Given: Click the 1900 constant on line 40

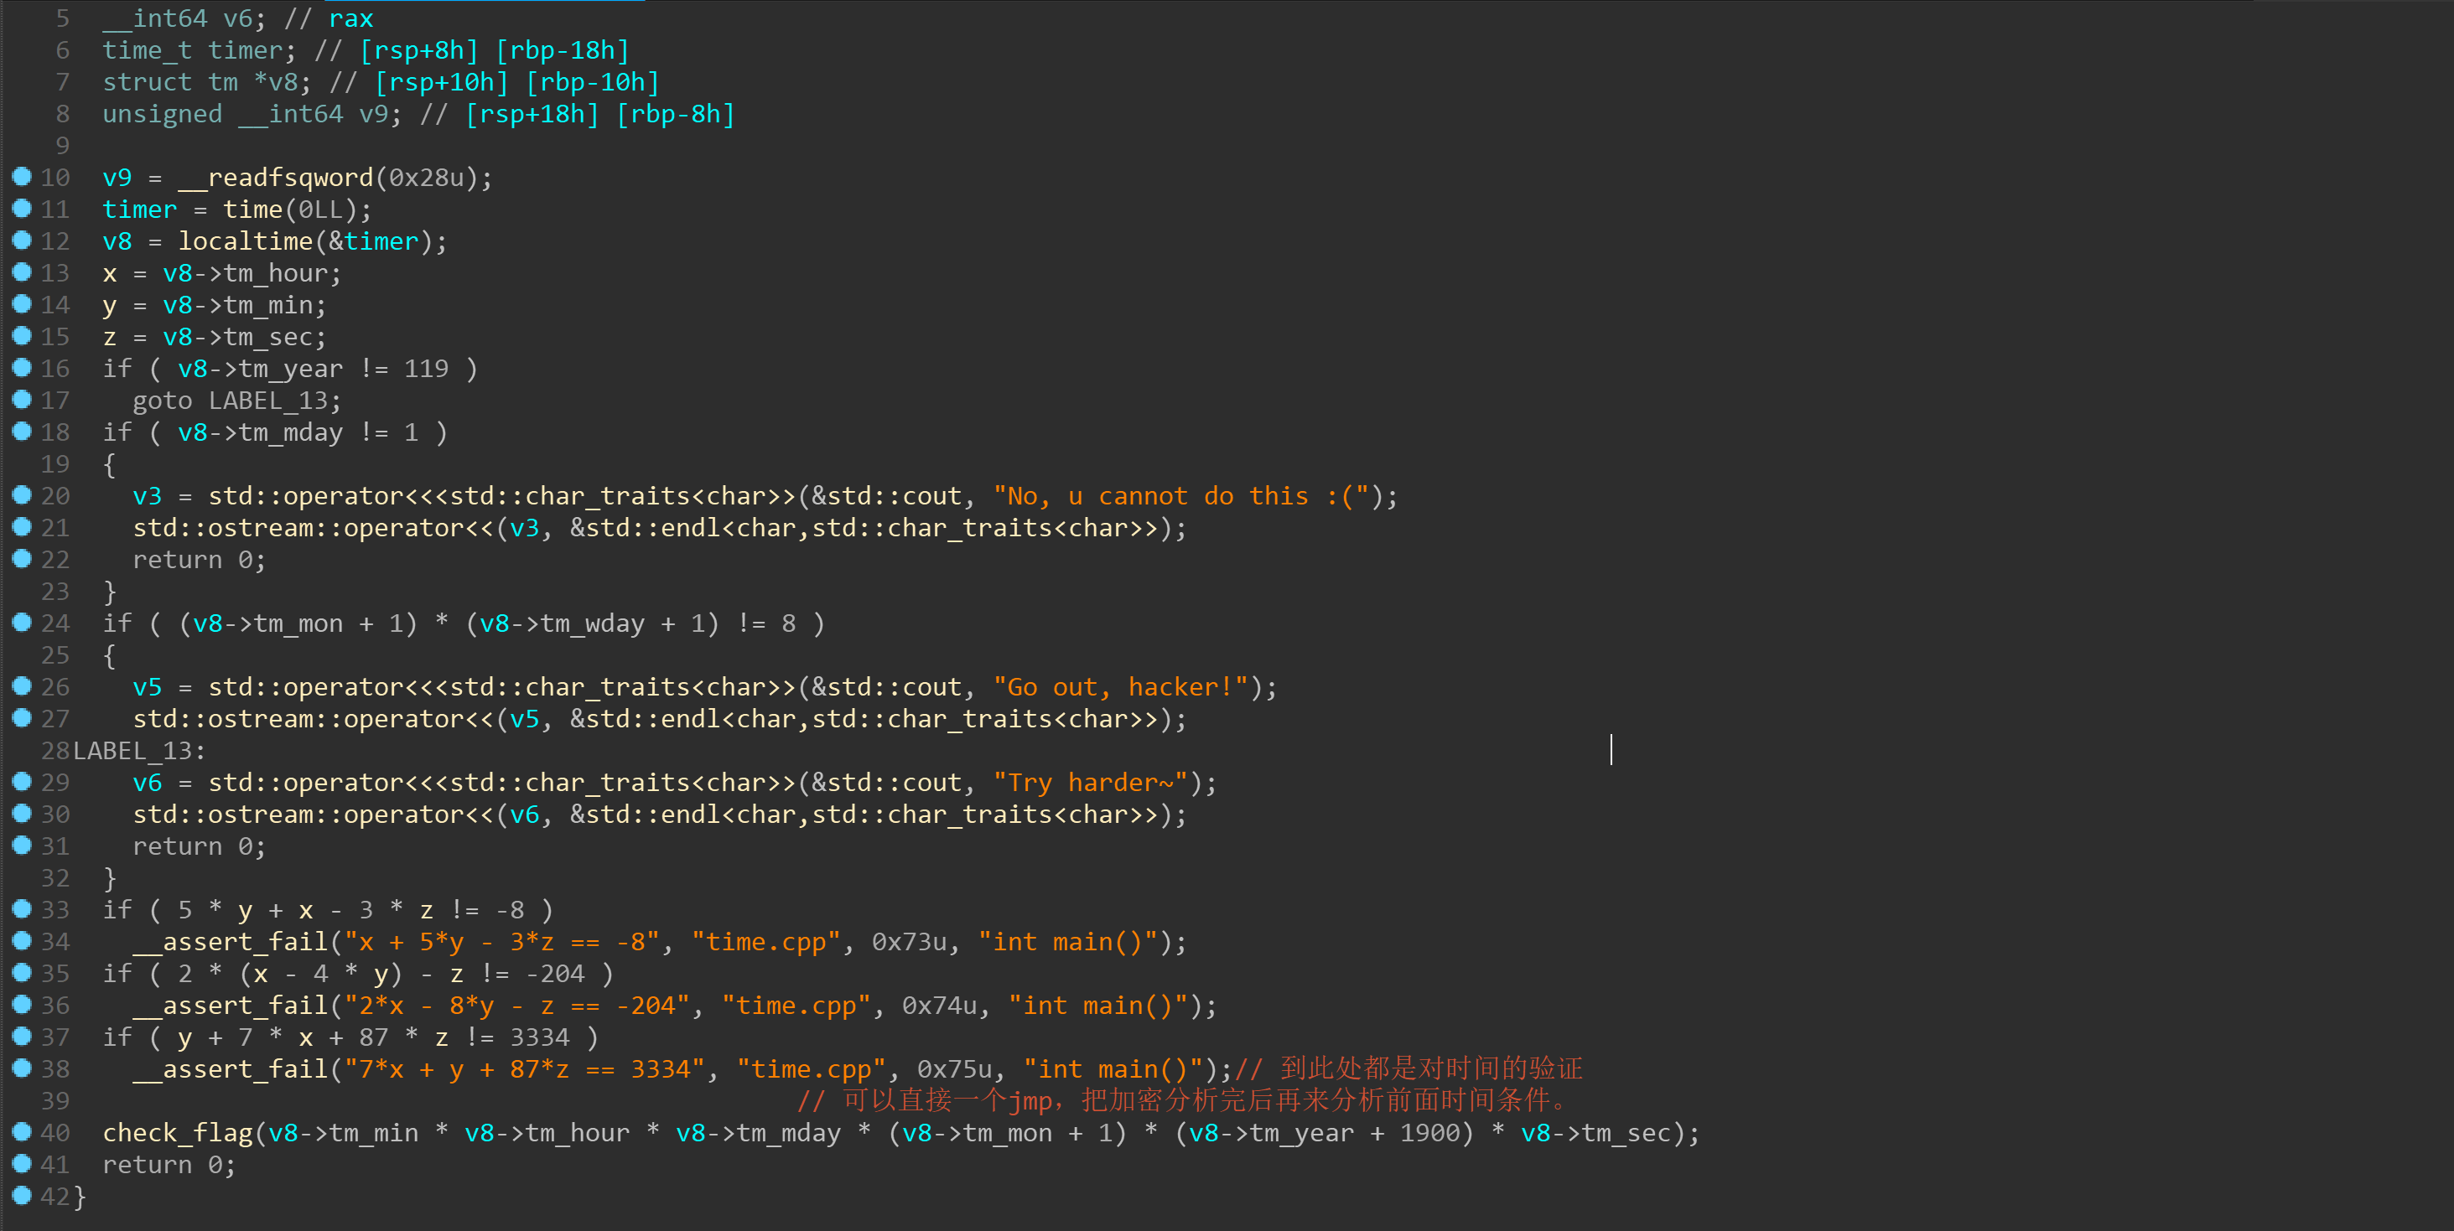Looking at the screenshot, I should click(1429, 1134).
